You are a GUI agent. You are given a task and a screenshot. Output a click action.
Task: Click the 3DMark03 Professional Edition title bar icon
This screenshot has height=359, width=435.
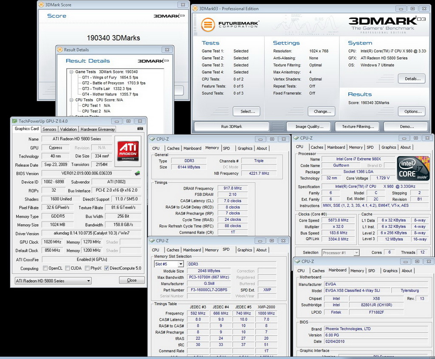[195, 8]
